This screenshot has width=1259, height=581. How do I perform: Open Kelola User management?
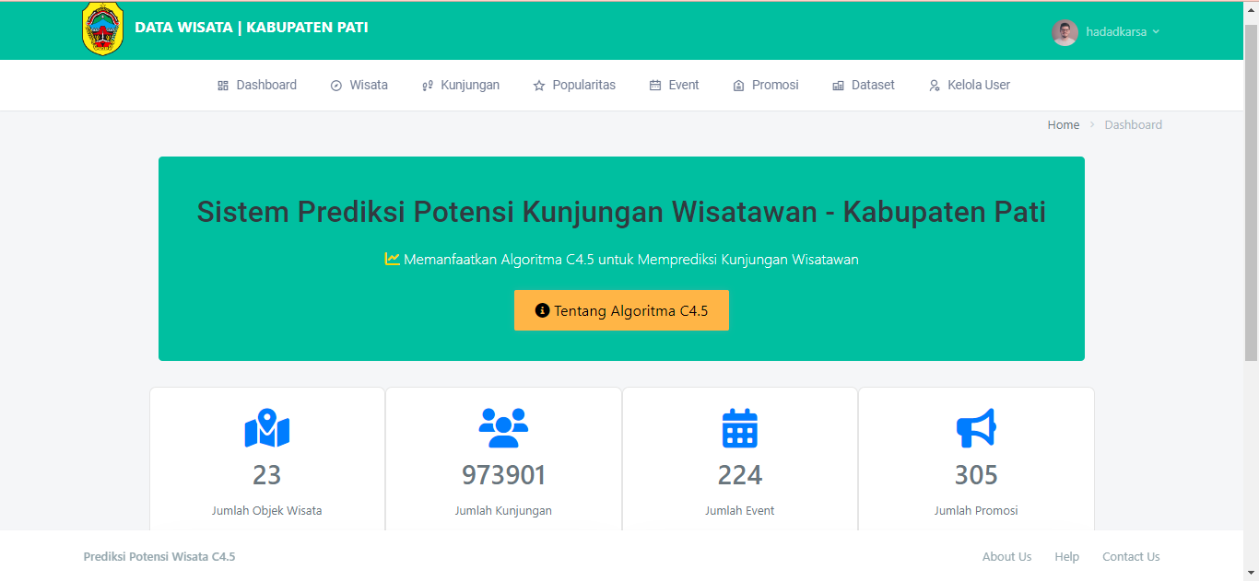click(x=970, y=86)
